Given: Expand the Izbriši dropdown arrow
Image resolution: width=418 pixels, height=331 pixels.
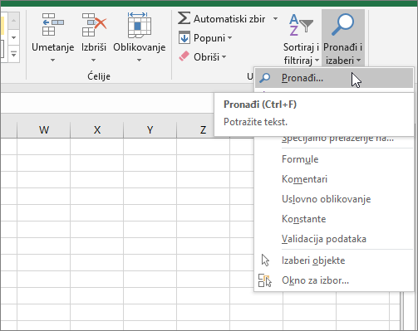Looking at the screenshot, I should [94, 60].
